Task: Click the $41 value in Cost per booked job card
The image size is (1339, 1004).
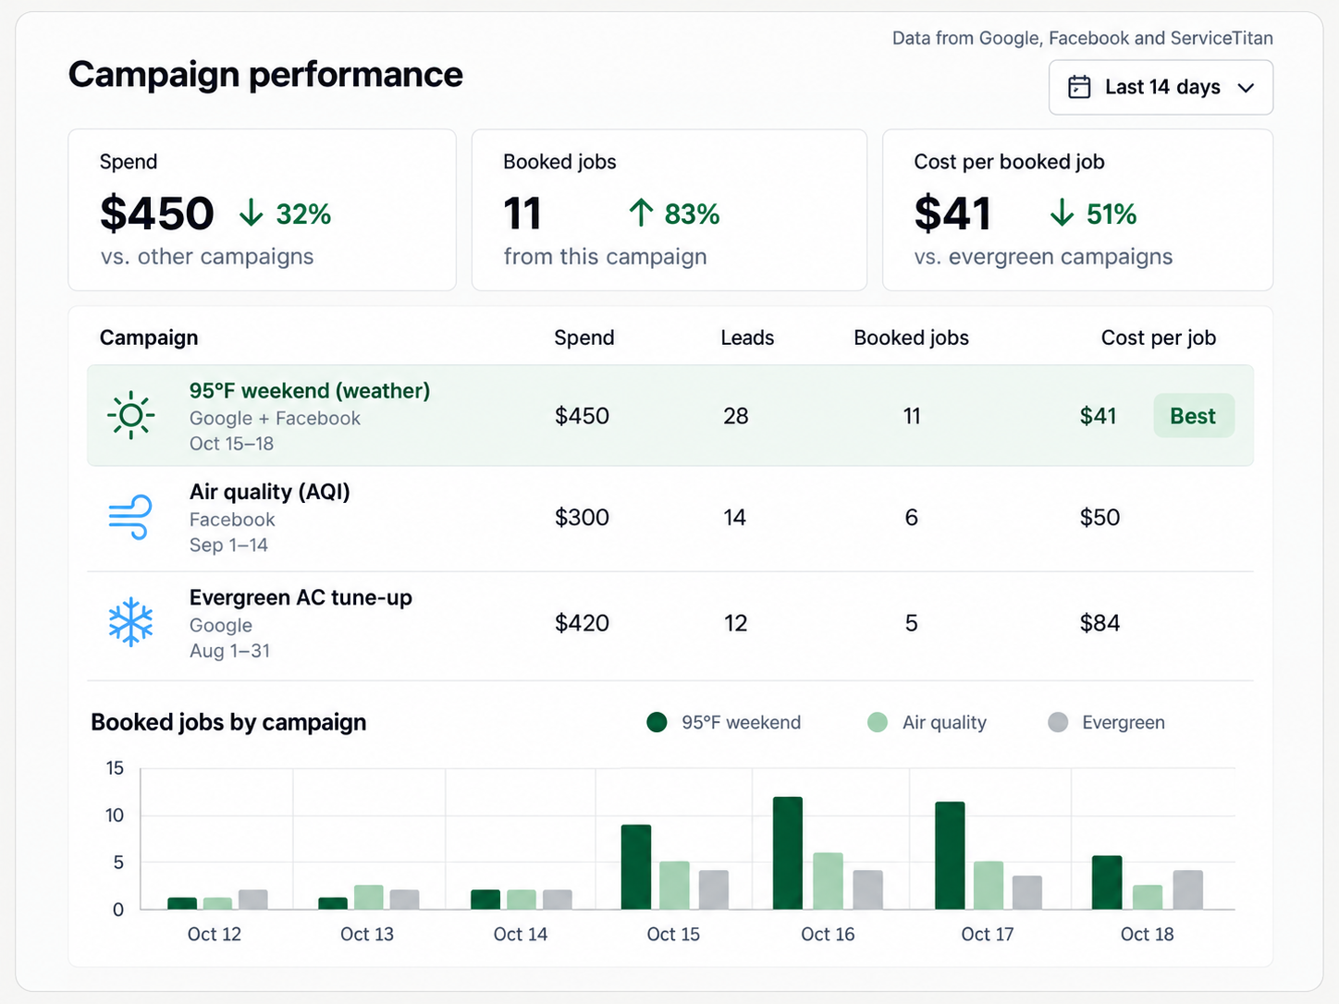Action: point(952,214)
